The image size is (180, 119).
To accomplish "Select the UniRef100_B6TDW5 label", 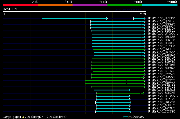I will [161, 65].
